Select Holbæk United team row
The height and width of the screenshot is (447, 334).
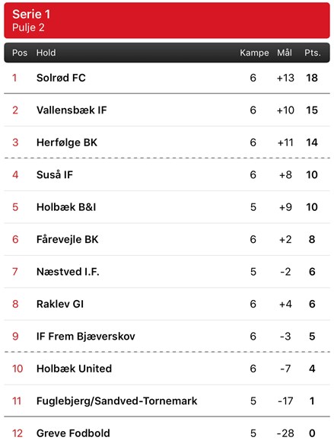click(167, 369)
